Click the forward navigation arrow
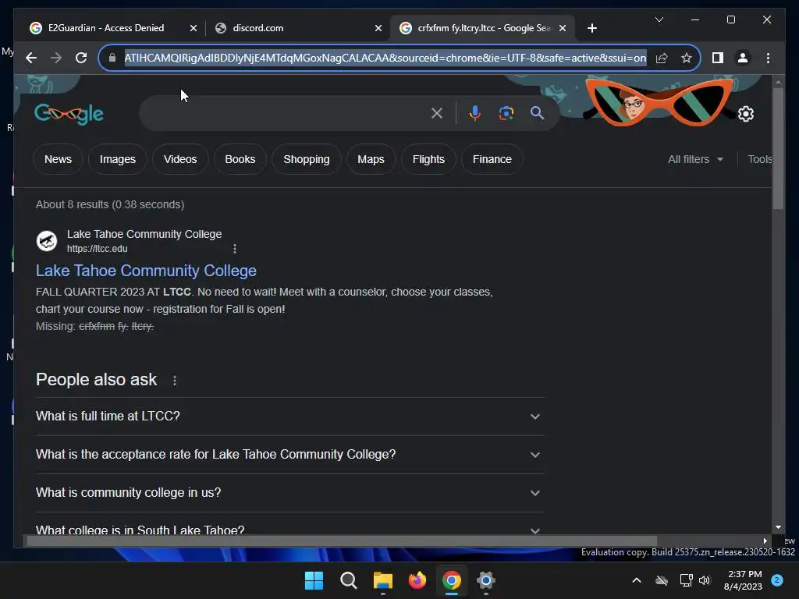799x599 pixels. coord(56,58)
